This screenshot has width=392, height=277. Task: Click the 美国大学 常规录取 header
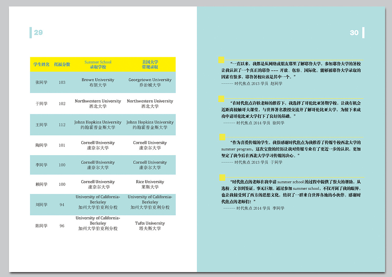(150, 64)
